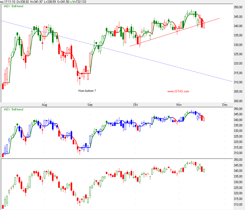The width and height of the screenshot is (245, 210).
Task: Click the 350,00 price label in middle chart
Action: (238, 109)
